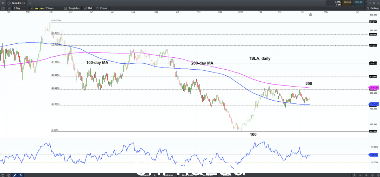
Task: Click the 381.941 price axis label
Action: (373, 22)
